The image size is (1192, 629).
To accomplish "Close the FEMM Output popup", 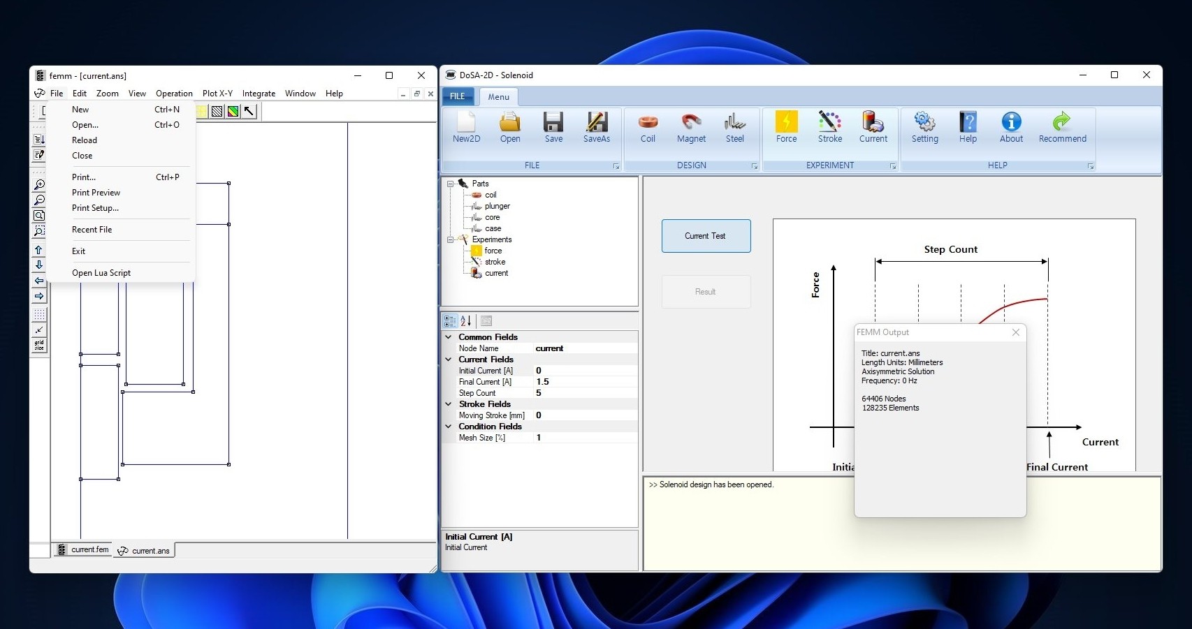I will pyautogui.click(x=1016, y=332).
